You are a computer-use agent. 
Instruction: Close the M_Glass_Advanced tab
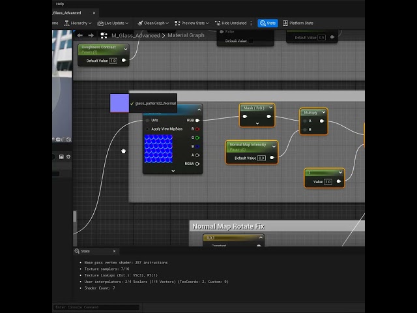94,13
